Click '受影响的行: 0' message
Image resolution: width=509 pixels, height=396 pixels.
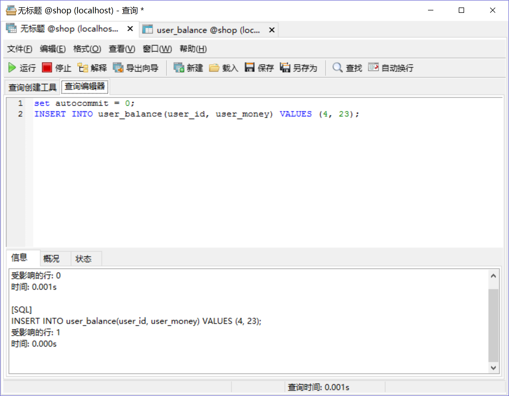[x=36, y=276]
